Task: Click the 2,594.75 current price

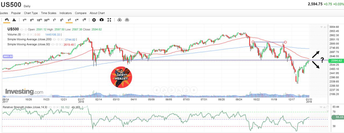Action: point(315,4)
